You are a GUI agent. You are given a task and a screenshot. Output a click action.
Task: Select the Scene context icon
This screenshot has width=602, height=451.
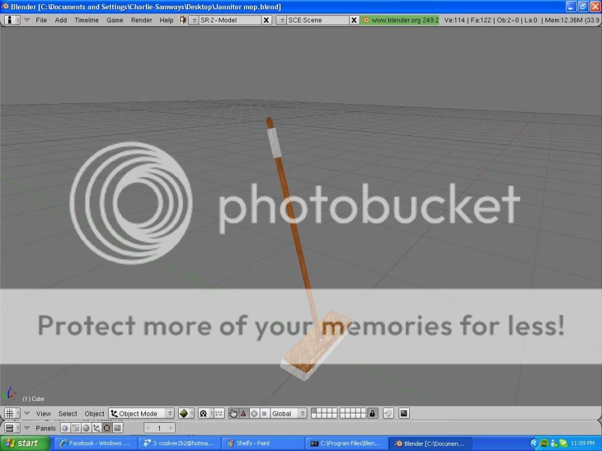click(x=118, y=428)
